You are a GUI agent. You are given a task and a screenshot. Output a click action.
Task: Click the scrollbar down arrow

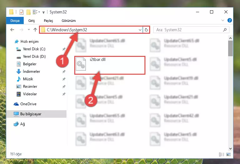(230, 148)
